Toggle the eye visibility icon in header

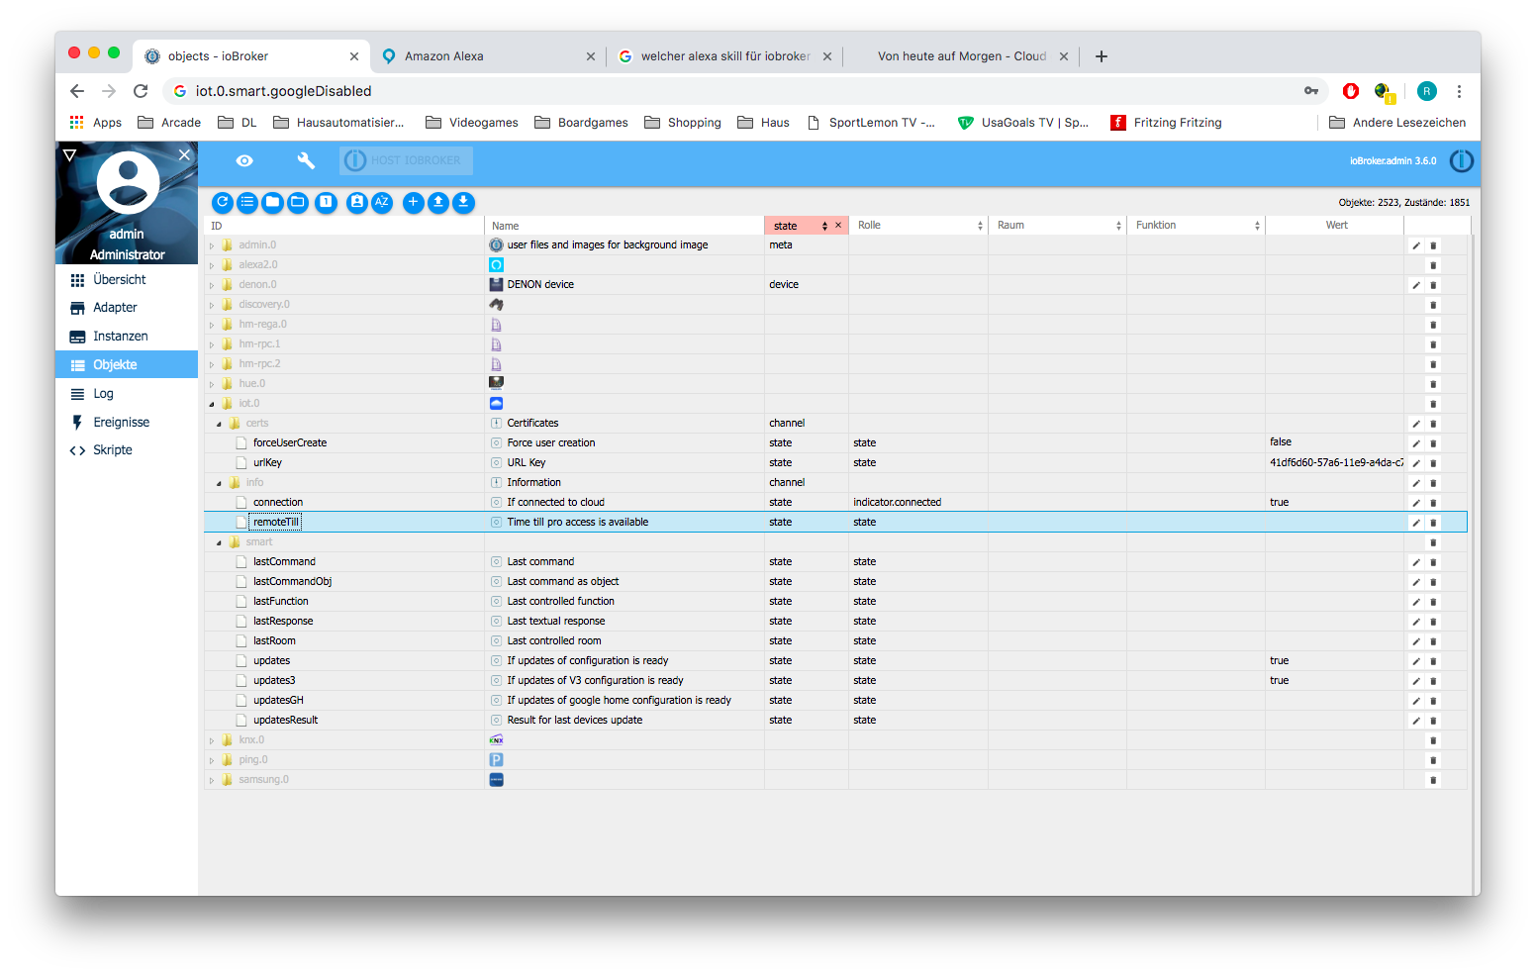(244, 160)
